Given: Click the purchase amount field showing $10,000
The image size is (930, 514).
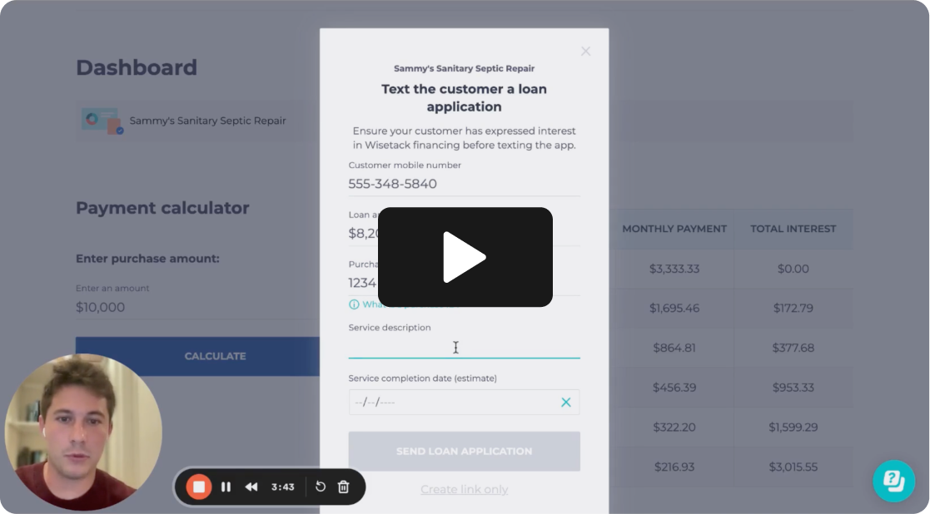Looking at the screenshot, I should point(197,308).
